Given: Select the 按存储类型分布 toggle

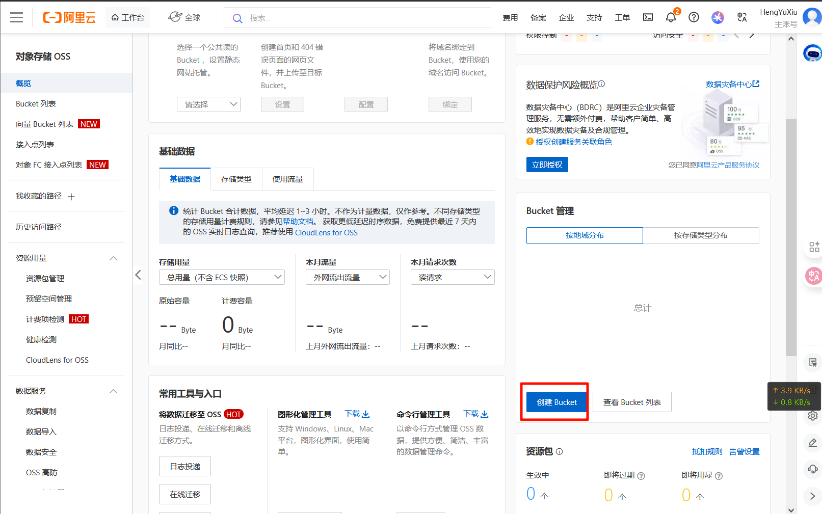Looking at the screenshot, I should (x=701, y=235).
